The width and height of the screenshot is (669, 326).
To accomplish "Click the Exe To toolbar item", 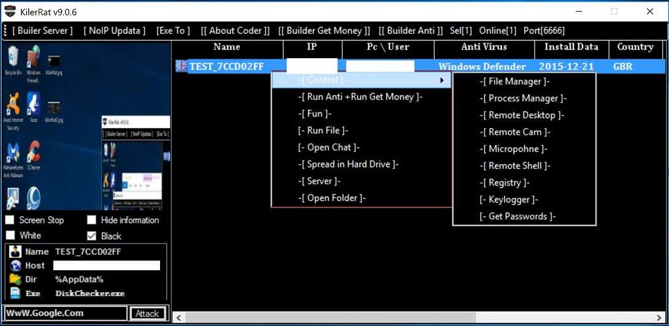I will pos(173,31).
